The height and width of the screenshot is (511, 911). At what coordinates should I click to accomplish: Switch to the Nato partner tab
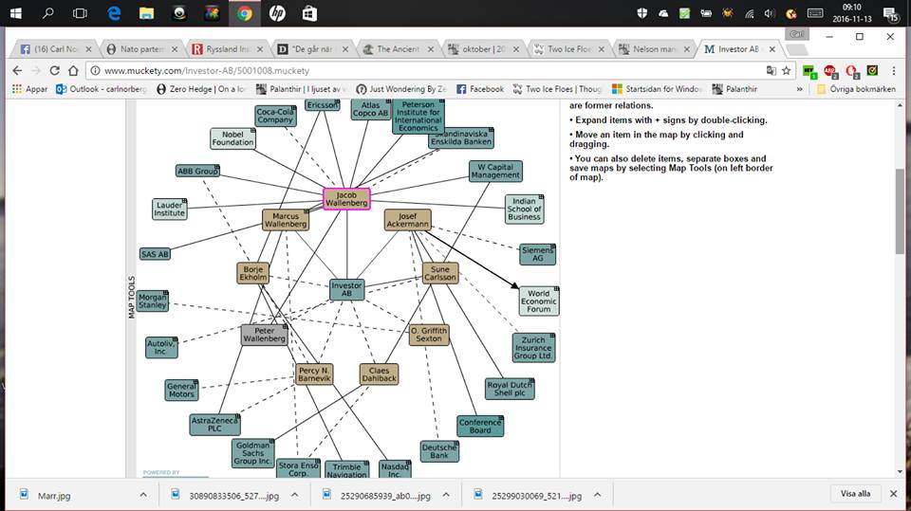coord(141,49)
